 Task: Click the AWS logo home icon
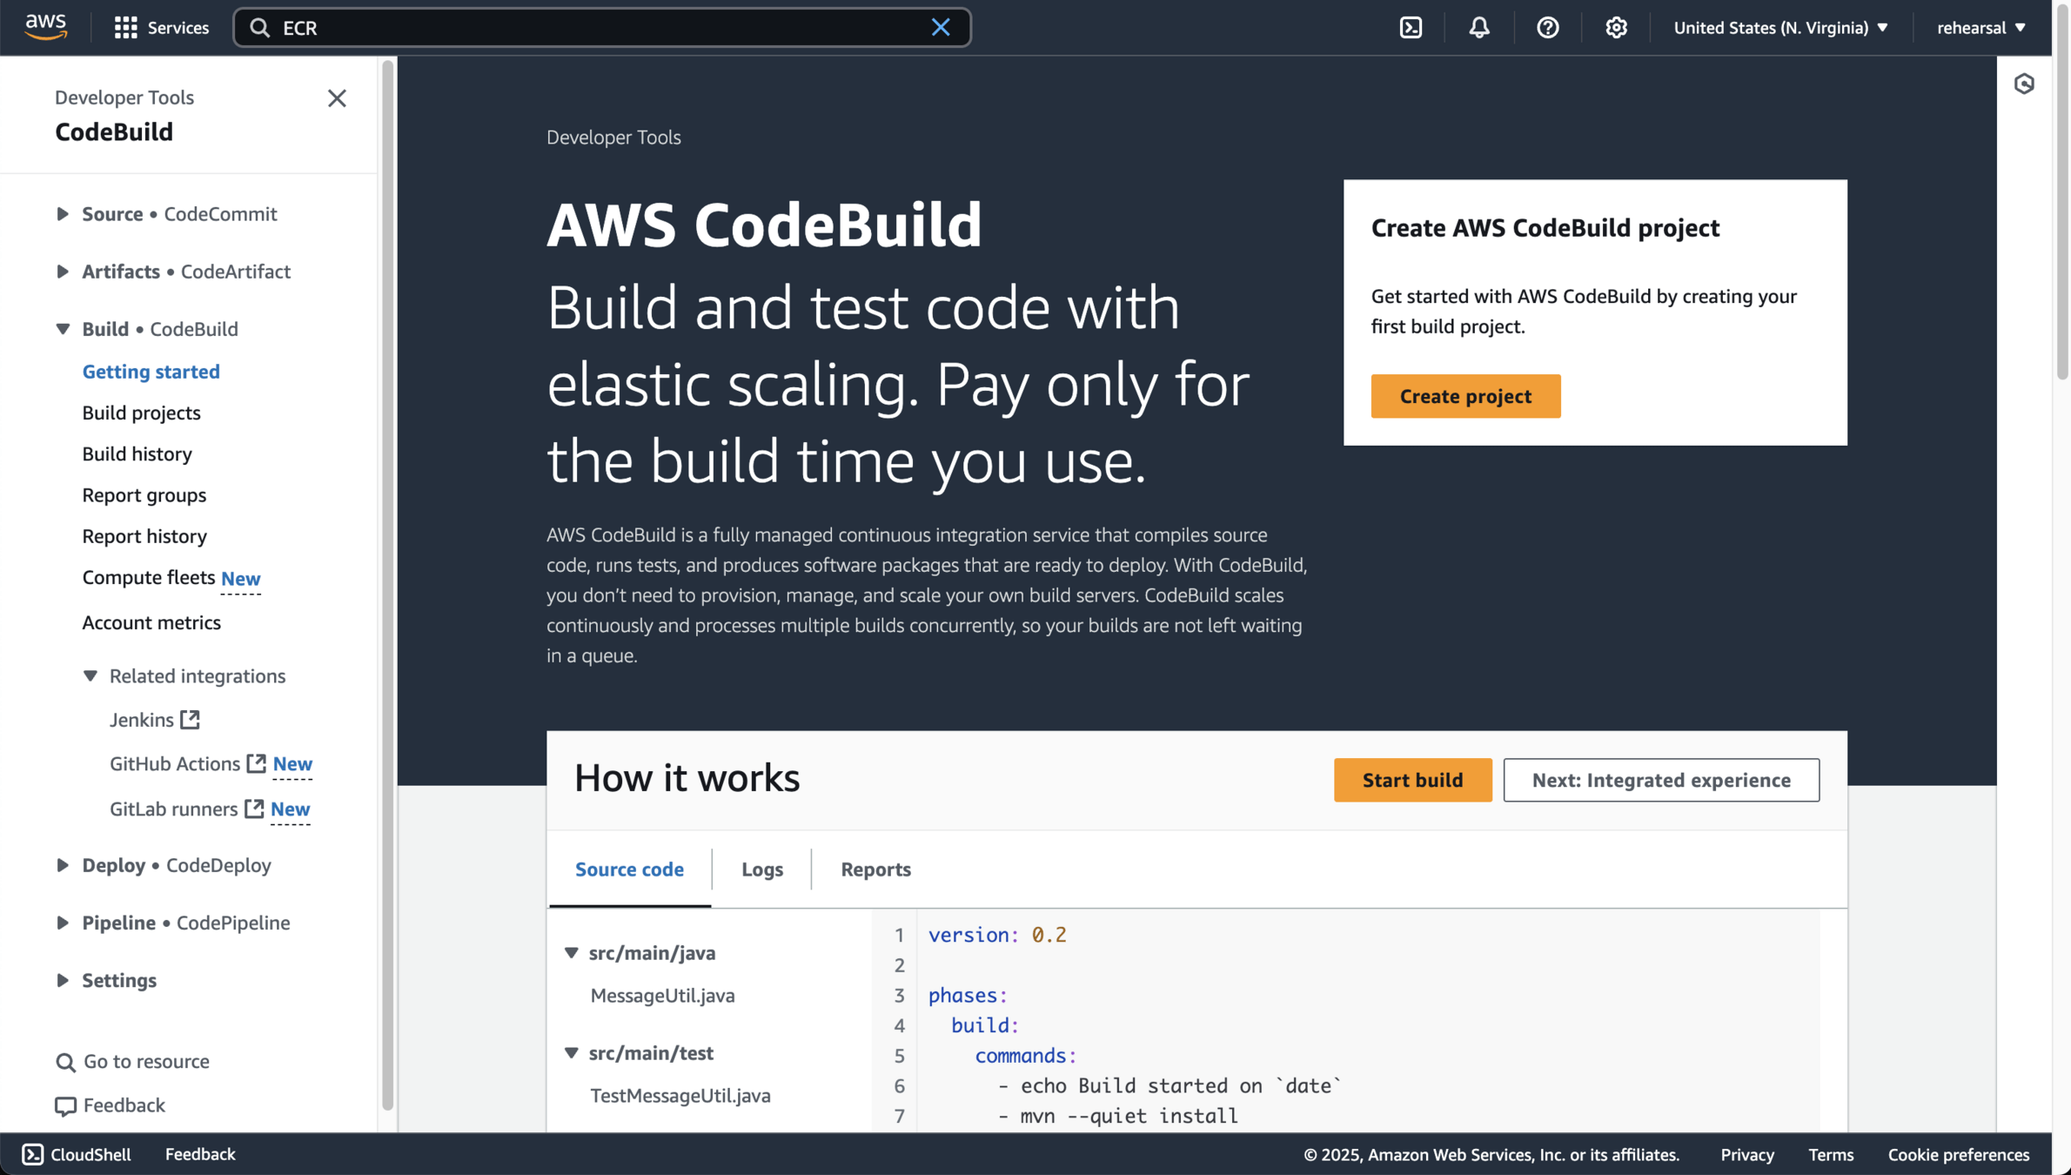pyautogui.click(x=45, y=27)
